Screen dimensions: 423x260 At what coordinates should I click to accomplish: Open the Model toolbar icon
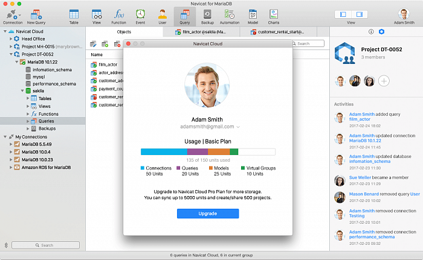[x=253, y=14]
